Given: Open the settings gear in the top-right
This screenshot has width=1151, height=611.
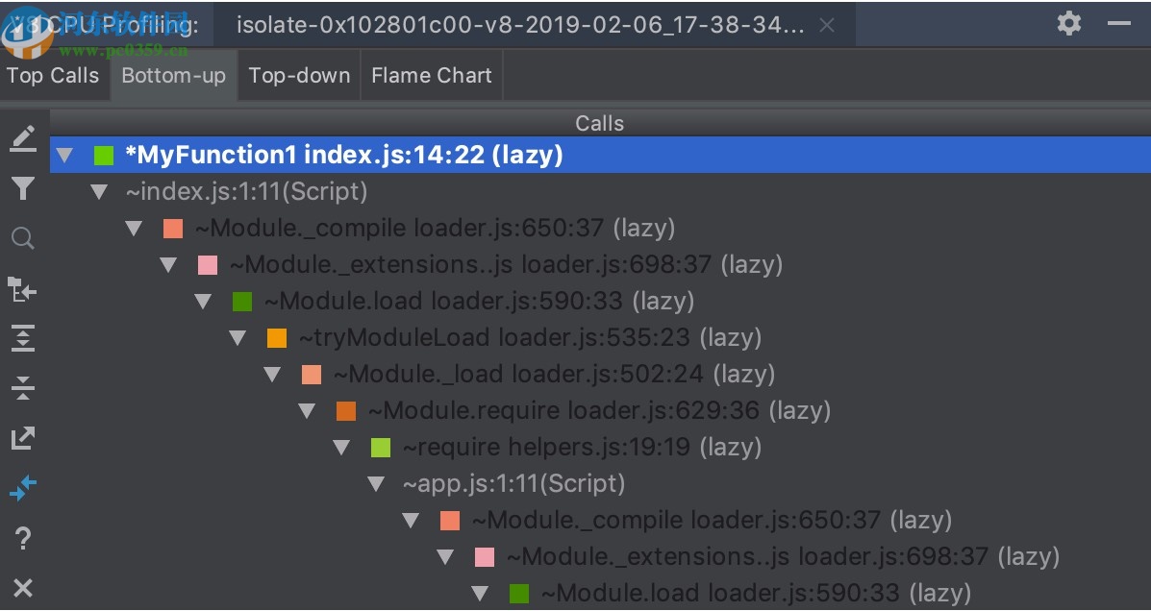Looking at the screenshot, I should (1068, 24).
